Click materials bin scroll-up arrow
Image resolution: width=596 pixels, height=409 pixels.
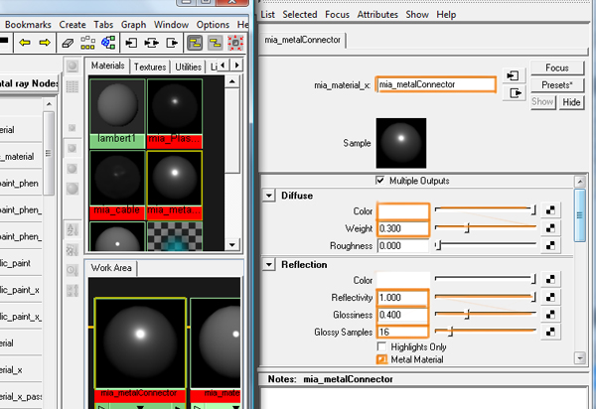coord(232,81)
